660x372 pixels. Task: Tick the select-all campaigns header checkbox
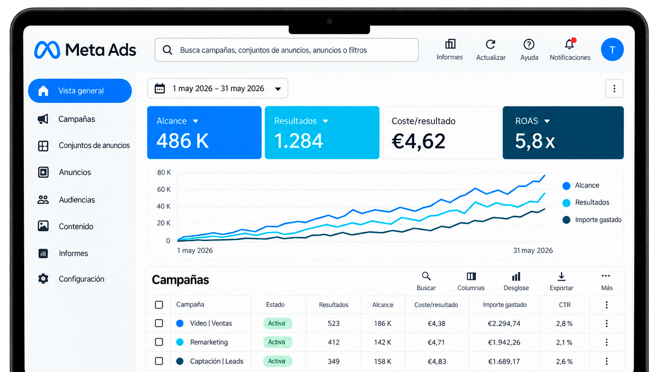pos(159,305)
